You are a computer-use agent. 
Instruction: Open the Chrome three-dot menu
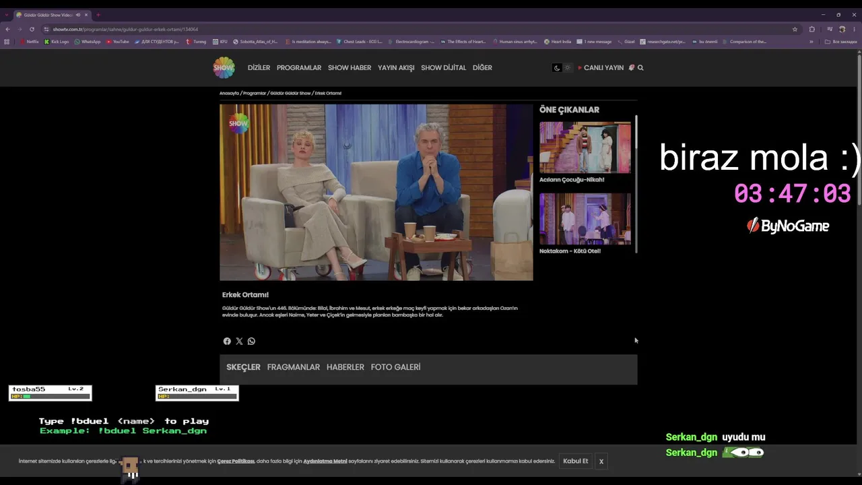click(x=854, y=29)
